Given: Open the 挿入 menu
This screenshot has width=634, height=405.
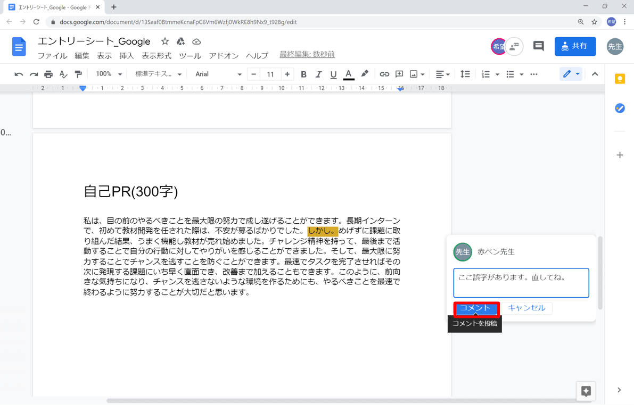Looking at the screenshot, I should tap(126, 55).
